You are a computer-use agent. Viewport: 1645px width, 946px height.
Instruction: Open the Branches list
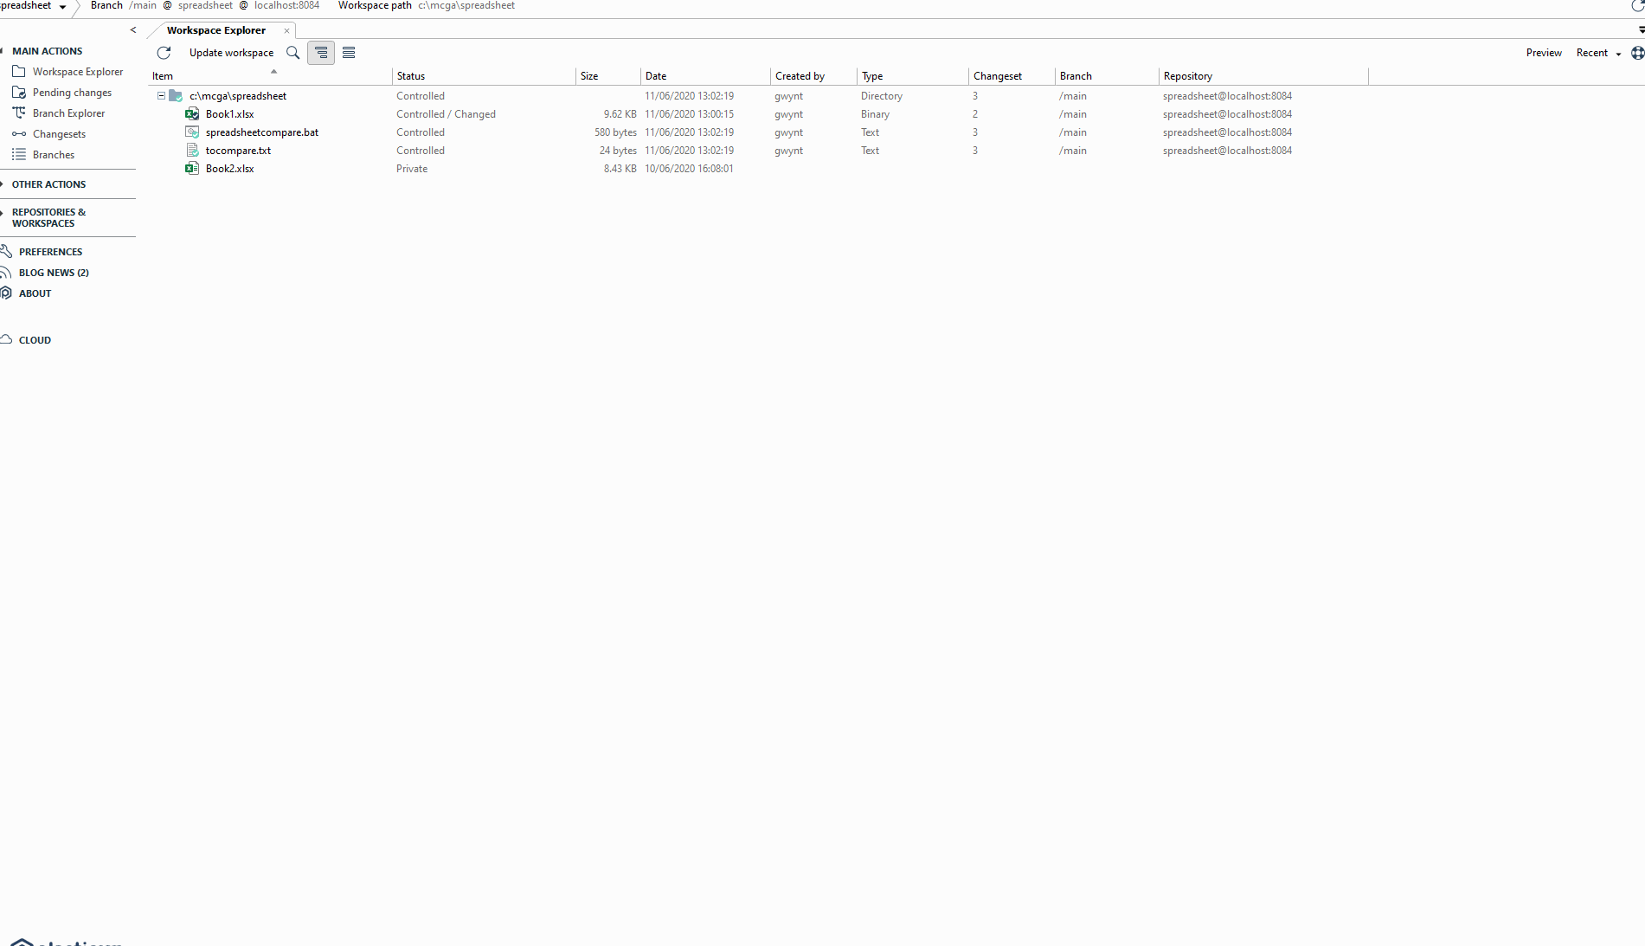[x=54, y=155]
